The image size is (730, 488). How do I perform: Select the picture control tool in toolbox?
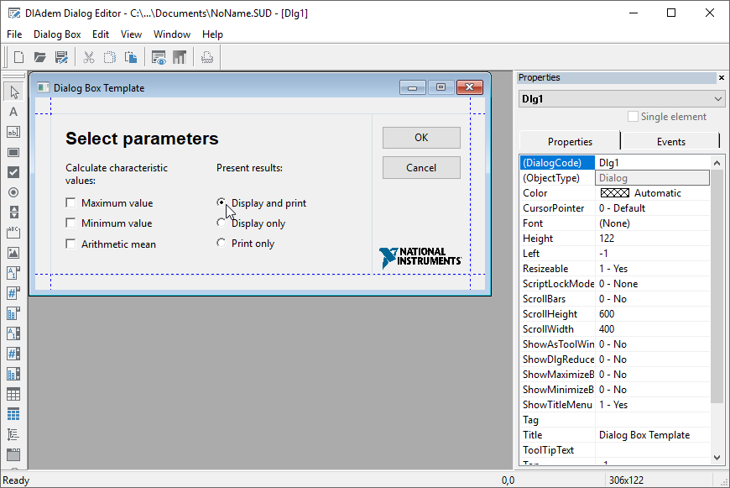click(13, 252)
